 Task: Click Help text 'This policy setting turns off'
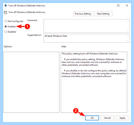[x=90, y=54]
